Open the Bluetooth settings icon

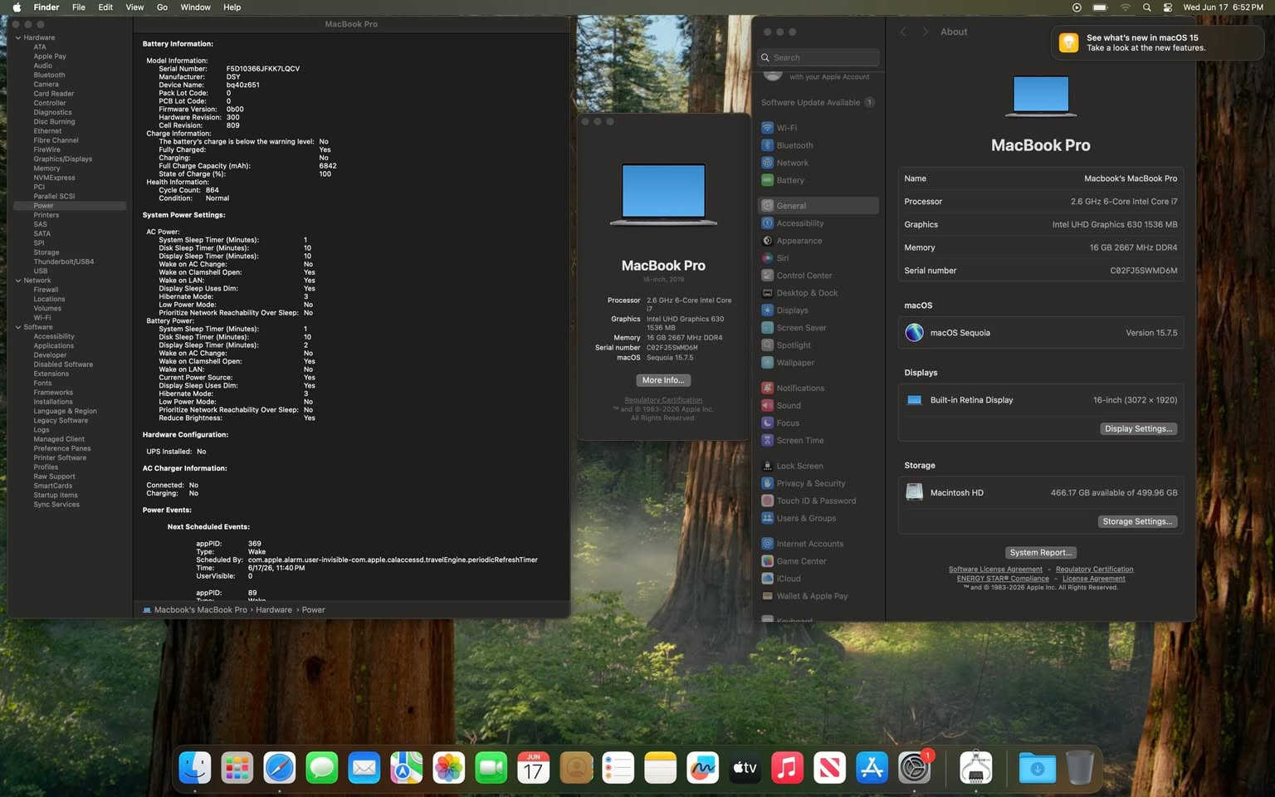point(767,145)
